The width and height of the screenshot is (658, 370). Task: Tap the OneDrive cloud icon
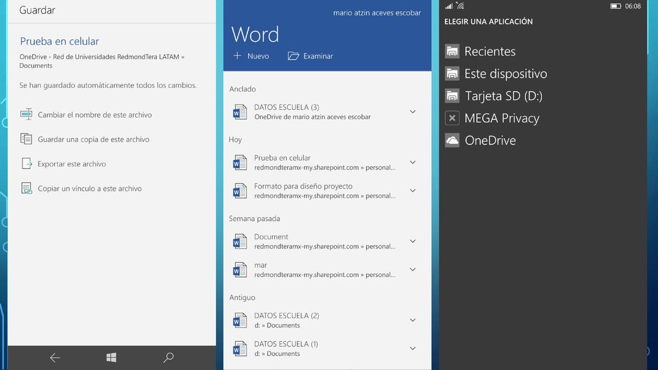[452, 141]
